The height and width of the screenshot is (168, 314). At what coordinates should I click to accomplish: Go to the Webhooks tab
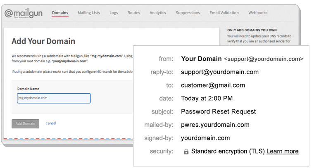click(258, 13)
